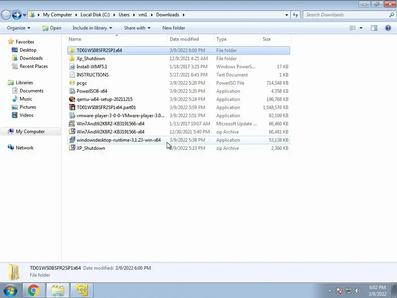Screen dimensions: 397x298
Task: Sort by the Name column header
Action: (x=117, y=39)
